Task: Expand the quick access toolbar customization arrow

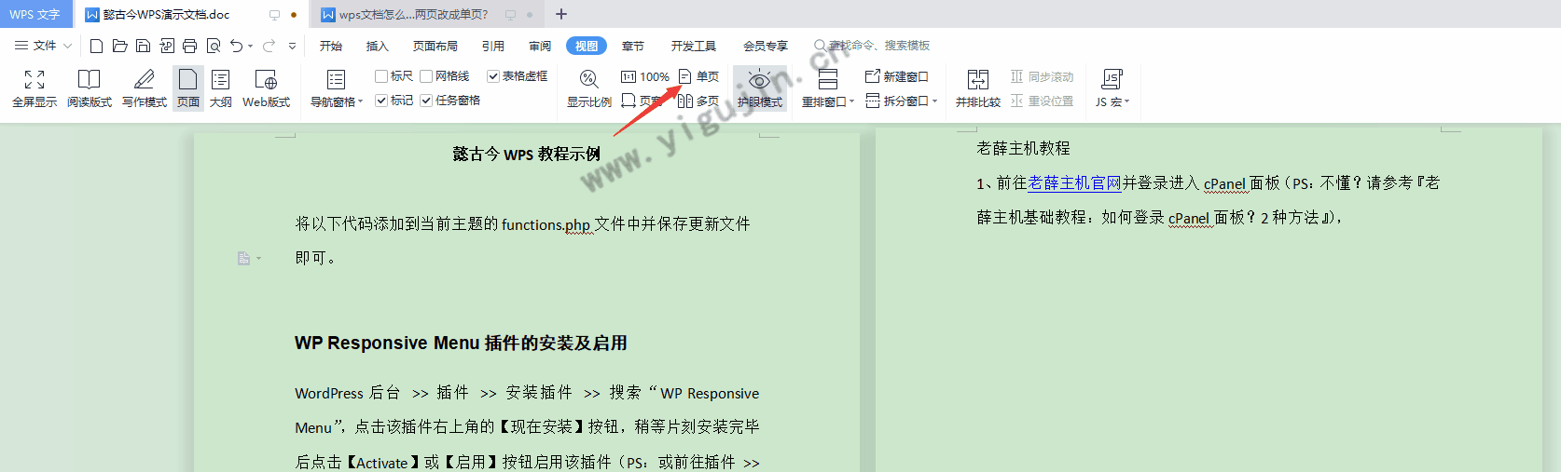Action: point(292,46)
